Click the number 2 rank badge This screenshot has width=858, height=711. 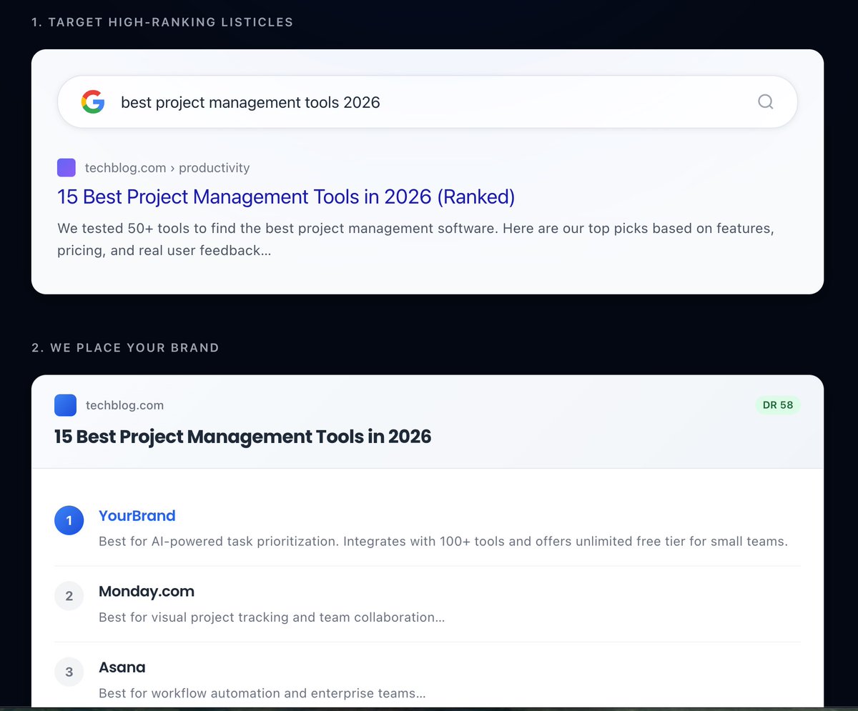(69, 596)
